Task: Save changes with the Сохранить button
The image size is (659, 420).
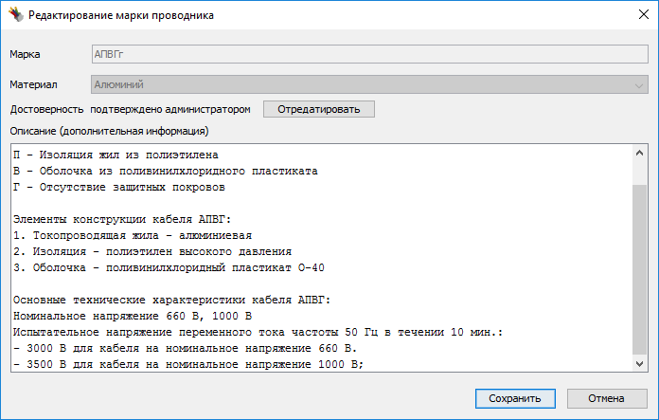Action: [x=515, y=398]
